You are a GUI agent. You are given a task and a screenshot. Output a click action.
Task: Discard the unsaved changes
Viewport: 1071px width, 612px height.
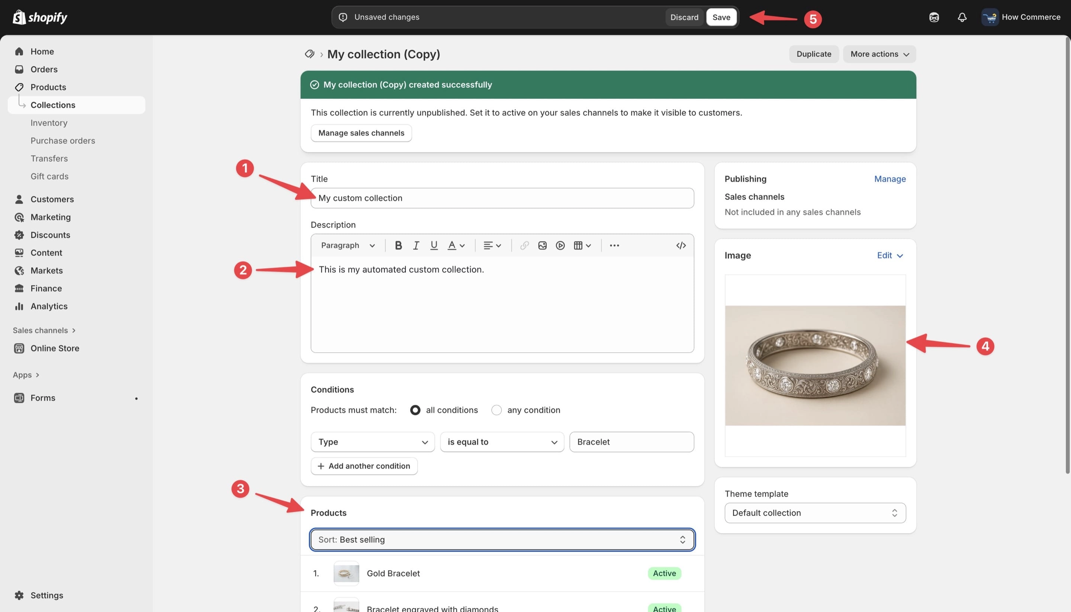(x=684, y=17)
